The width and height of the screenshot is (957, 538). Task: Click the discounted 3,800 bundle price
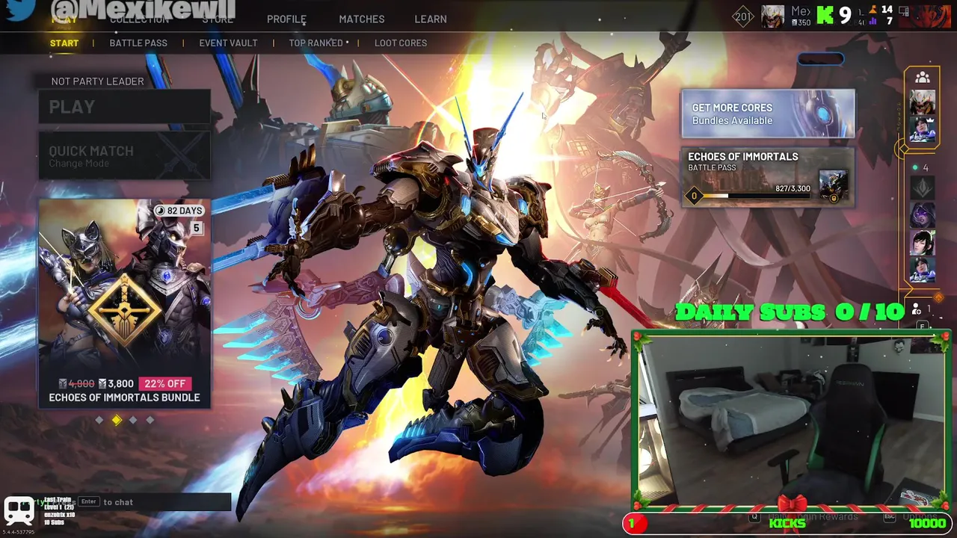pyautogui.click(x=116, y=384)
